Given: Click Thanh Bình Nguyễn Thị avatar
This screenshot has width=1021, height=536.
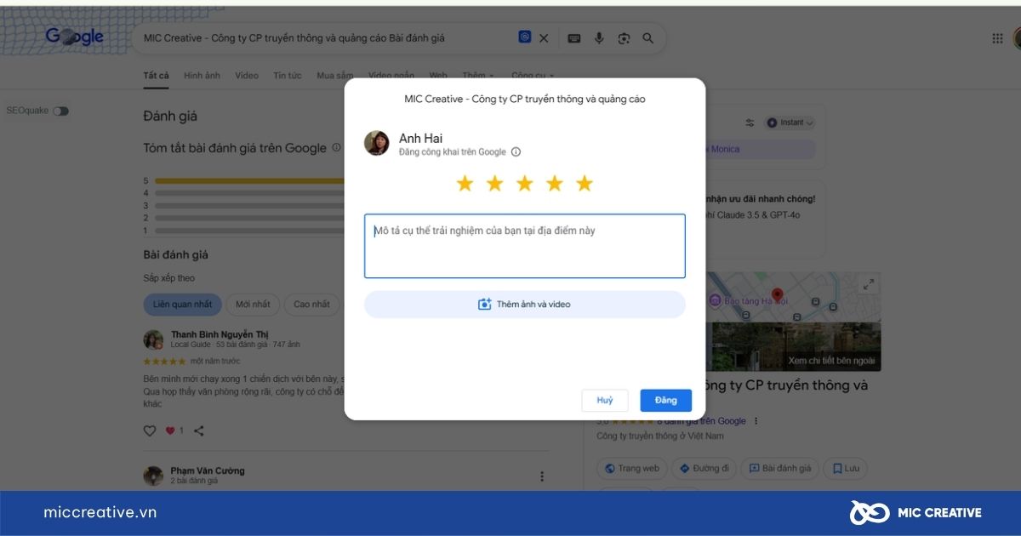Looking at the screenshot, I should (154, 340).
